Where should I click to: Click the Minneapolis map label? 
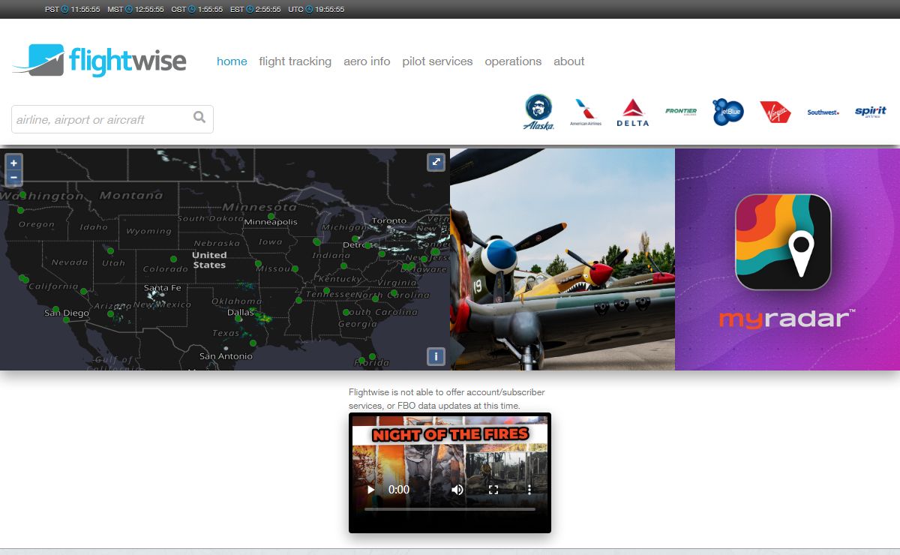pos(271,222)
